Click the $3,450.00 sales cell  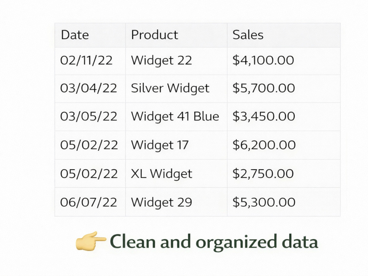pos(284,117)
